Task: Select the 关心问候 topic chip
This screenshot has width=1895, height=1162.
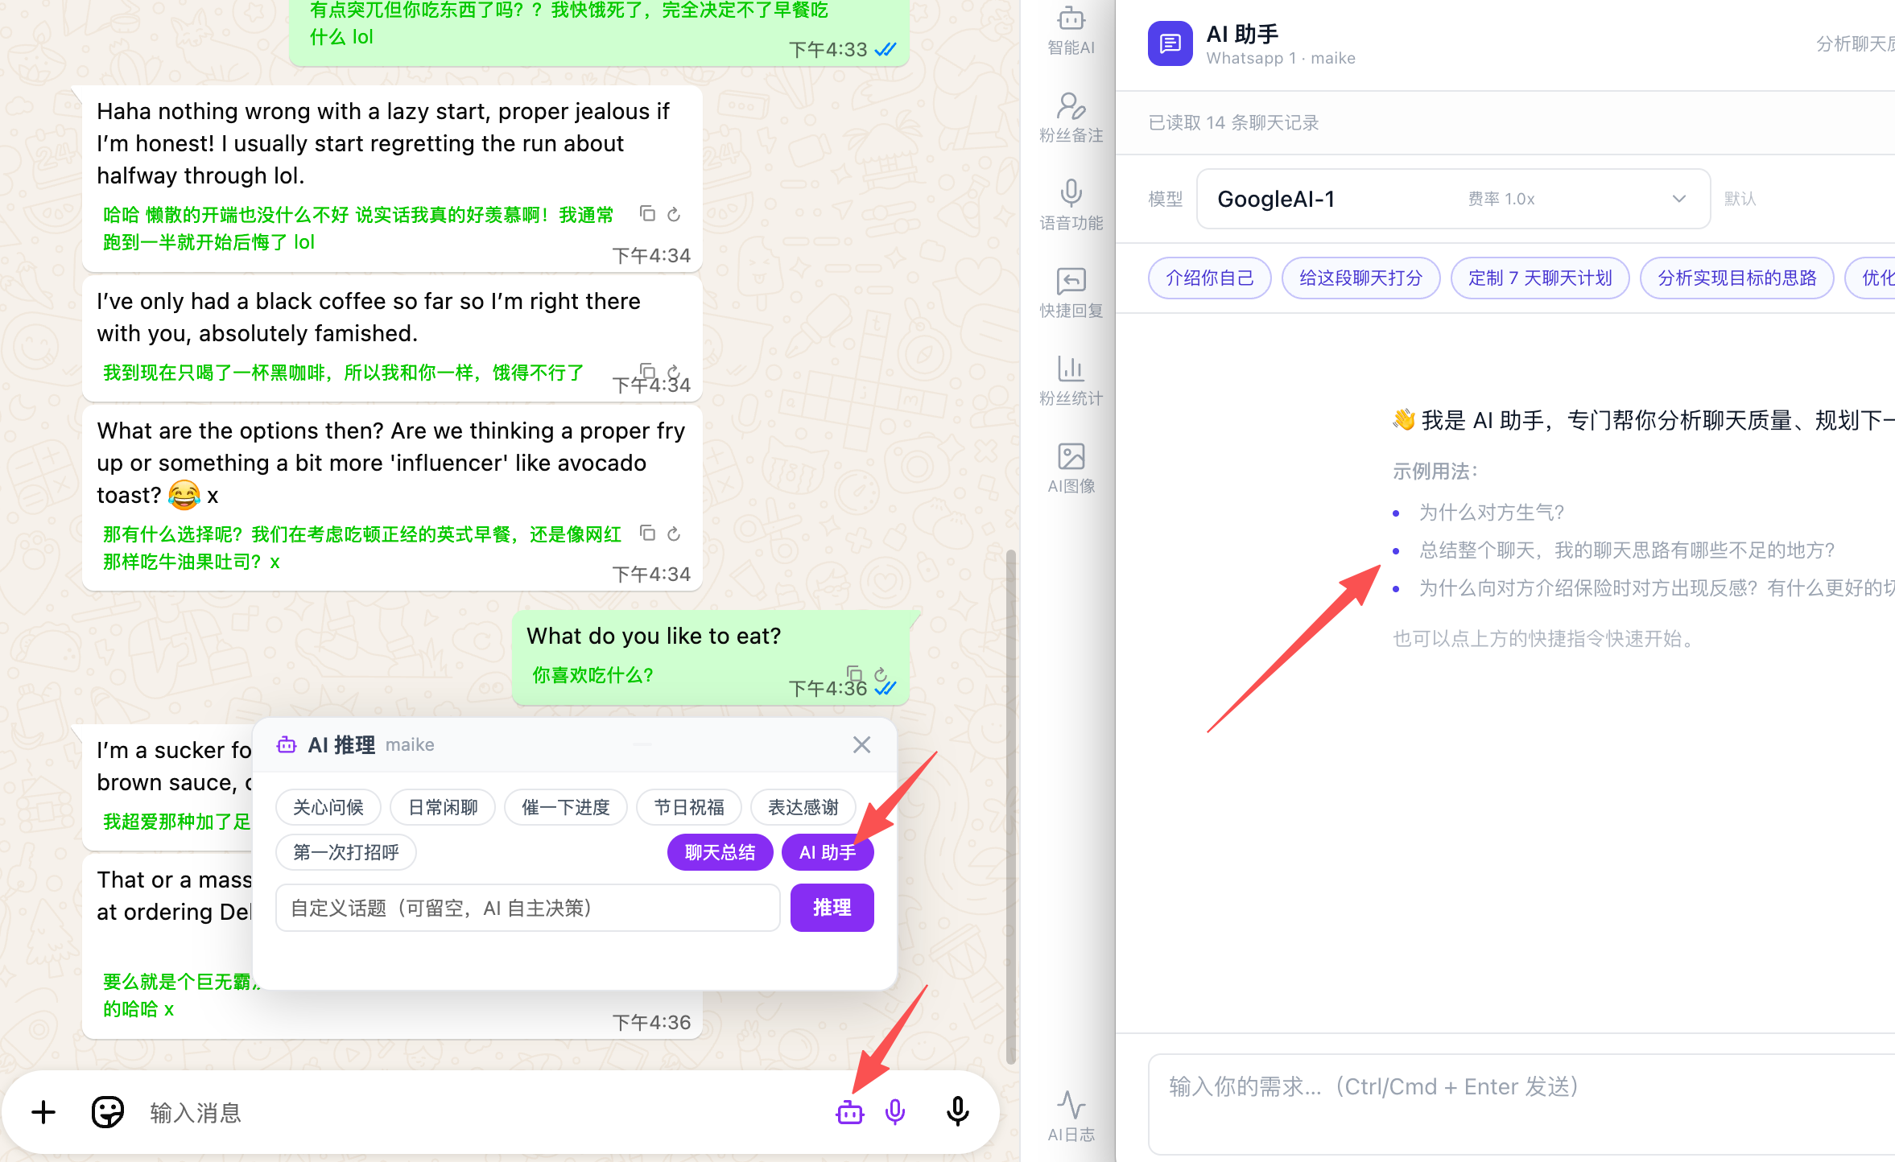Action: [x=328, y=807]
